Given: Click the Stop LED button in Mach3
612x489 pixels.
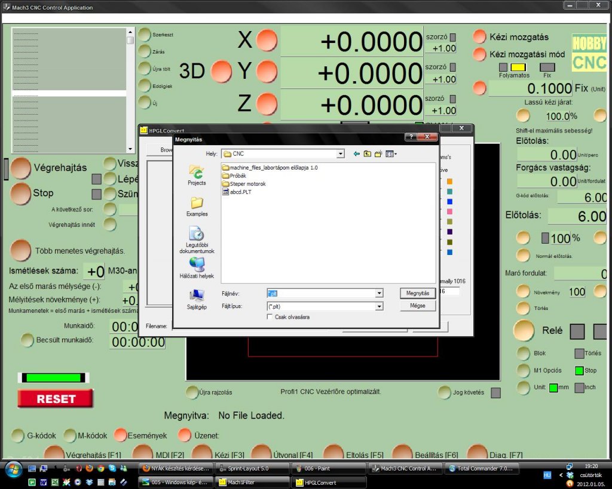Looking at the screenshot, I should (21, 193).
